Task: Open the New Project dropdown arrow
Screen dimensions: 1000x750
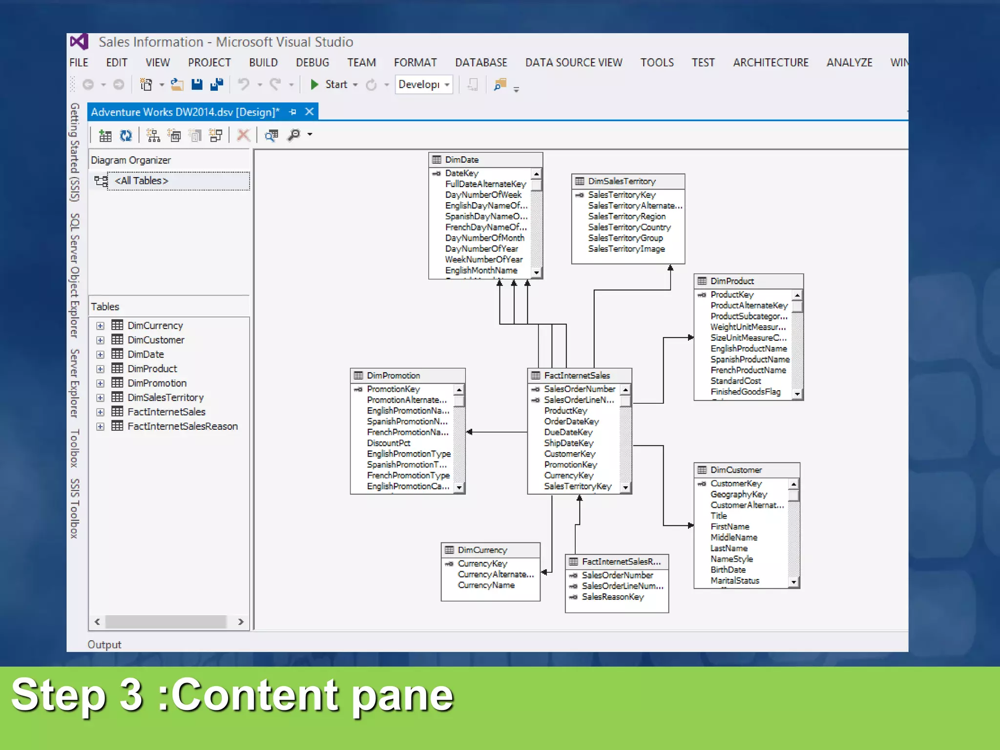Action: (x=161, y=85)
